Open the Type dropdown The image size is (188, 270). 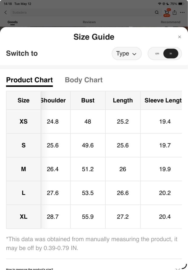coord(127,53)
